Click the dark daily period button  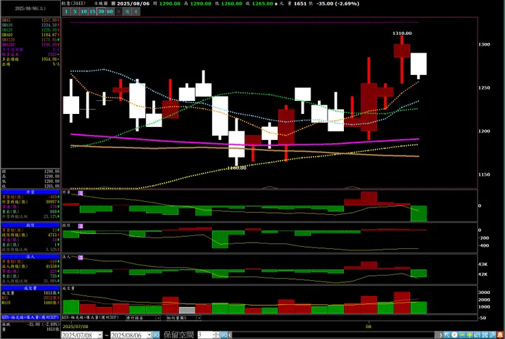click(x=119, y=12)
